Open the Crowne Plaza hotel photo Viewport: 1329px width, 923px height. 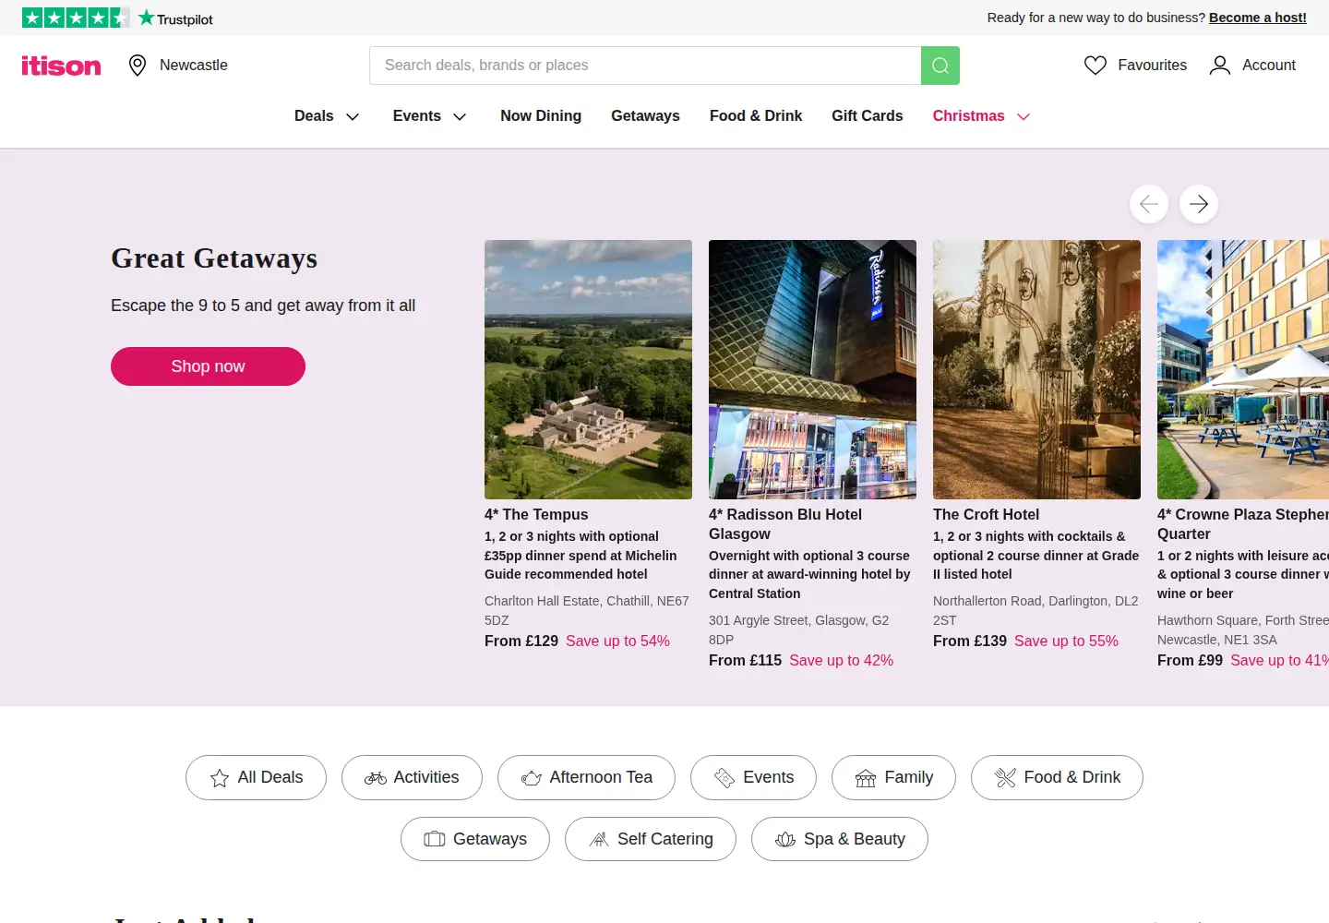pos(1243,369)
